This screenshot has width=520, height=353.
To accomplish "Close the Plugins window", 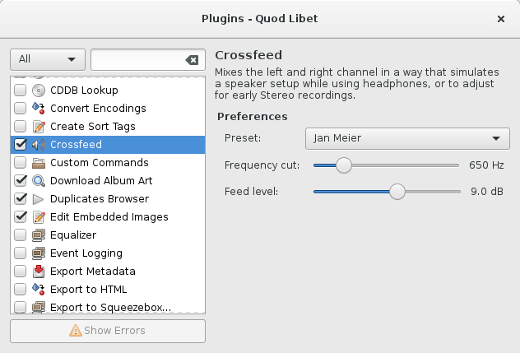I will click(501, 18).
